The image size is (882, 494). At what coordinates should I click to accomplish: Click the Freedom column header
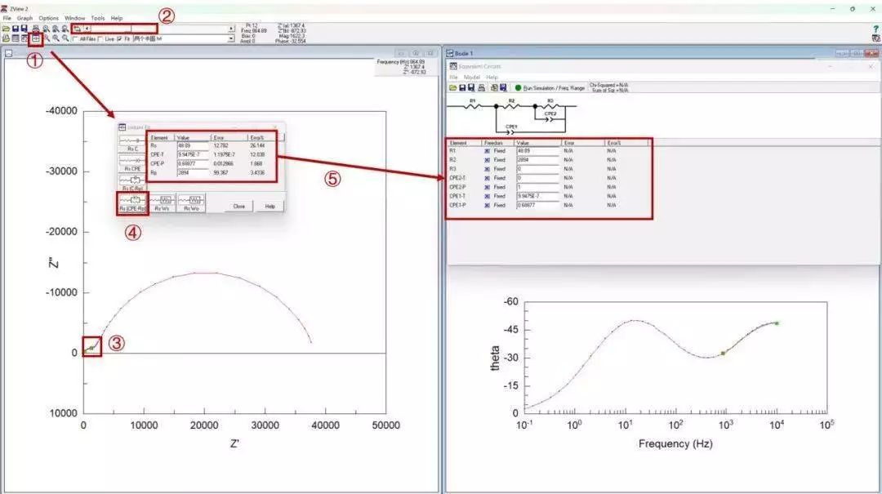point(498,143)
